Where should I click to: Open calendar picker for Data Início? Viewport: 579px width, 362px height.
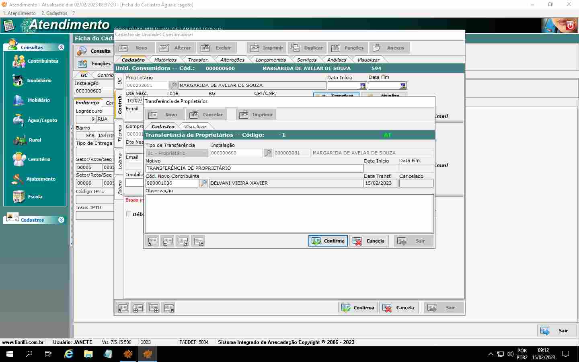363,86
